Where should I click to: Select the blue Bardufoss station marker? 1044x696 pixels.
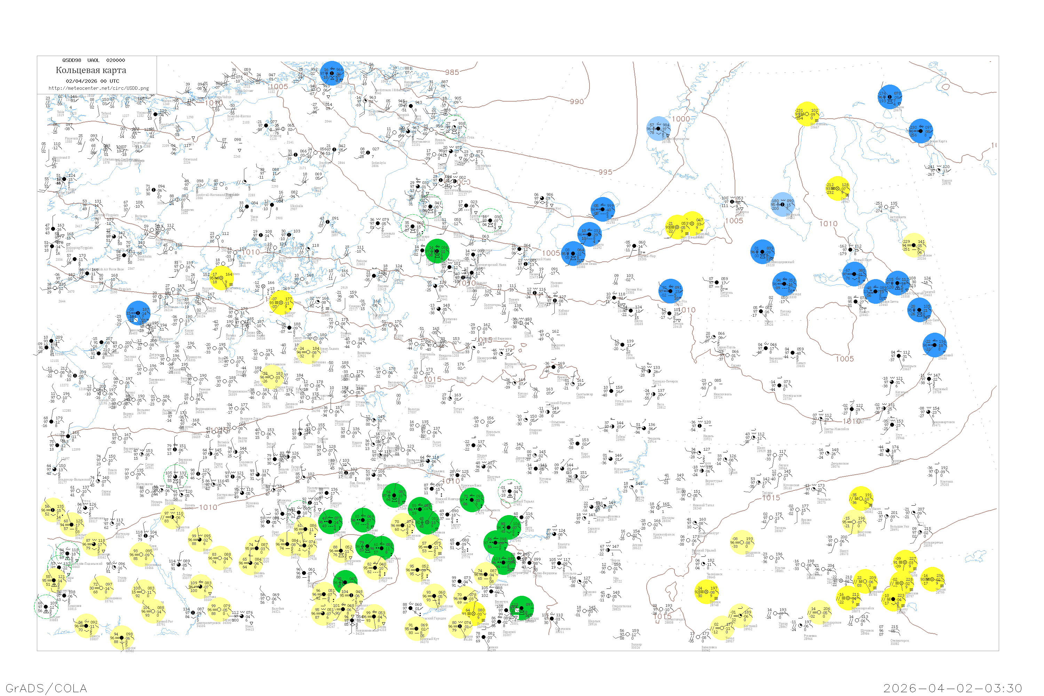click(x=332, y=73)
